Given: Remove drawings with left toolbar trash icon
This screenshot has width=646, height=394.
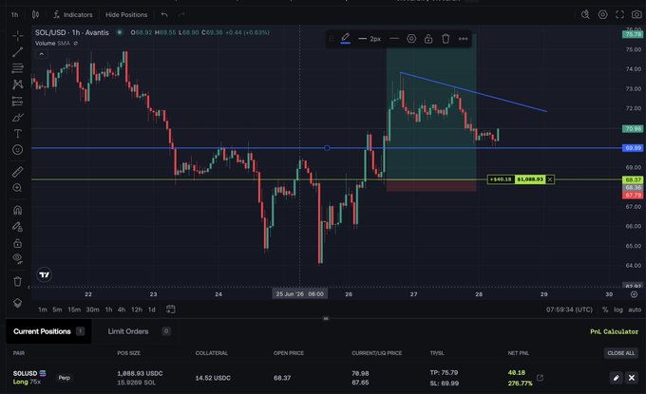Looking at the screenshot, I should 17,282.
